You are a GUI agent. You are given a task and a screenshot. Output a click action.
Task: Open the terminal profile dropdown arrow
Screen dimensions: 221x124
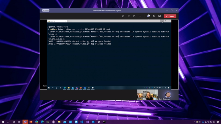[x=71, y=21]
